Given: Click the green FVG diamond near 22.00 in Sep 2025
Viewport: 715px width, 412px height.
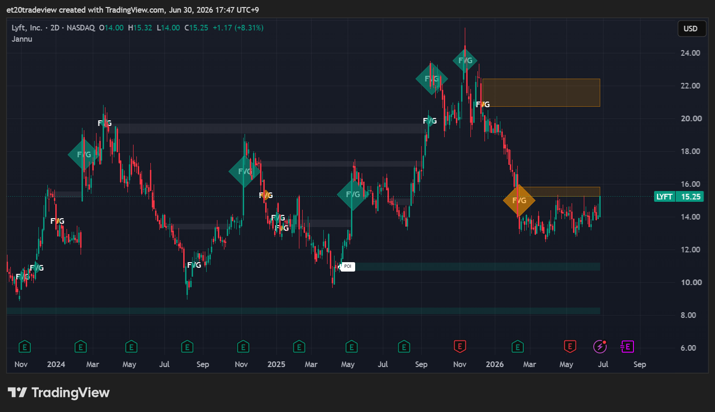Looking at the screenshot, I should 432,79.
